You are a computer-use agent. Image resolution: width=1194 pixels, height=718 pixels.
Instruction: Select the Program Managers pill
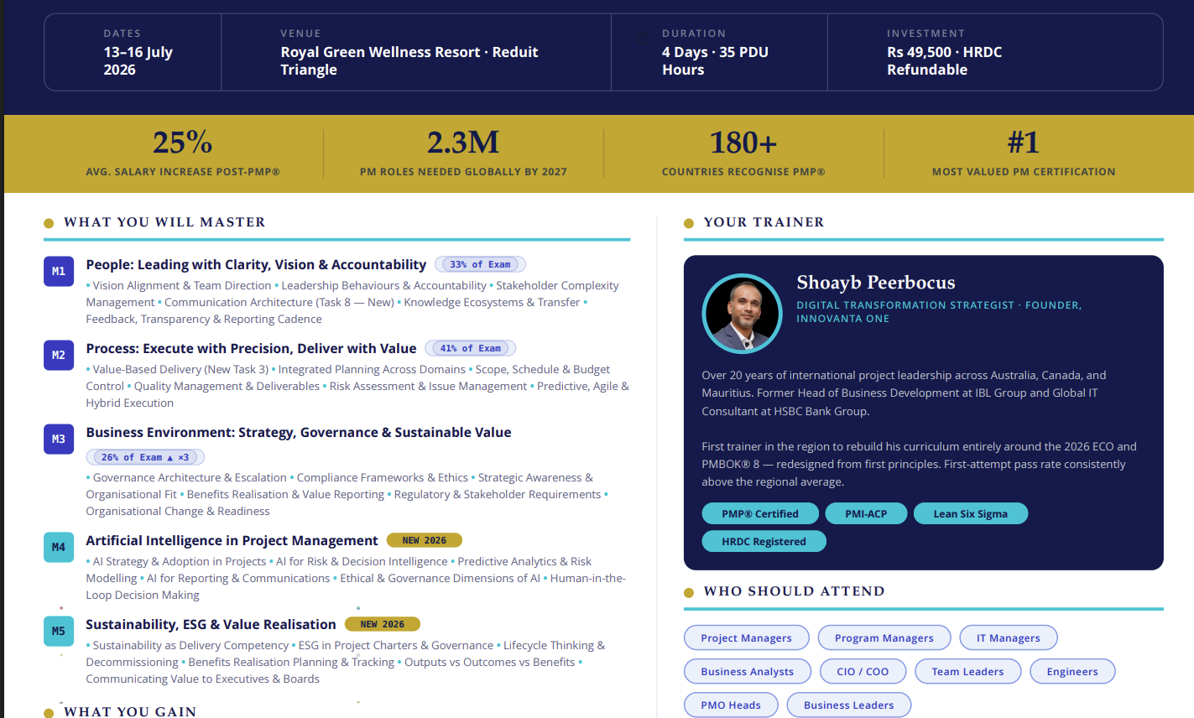pos(884,637)
